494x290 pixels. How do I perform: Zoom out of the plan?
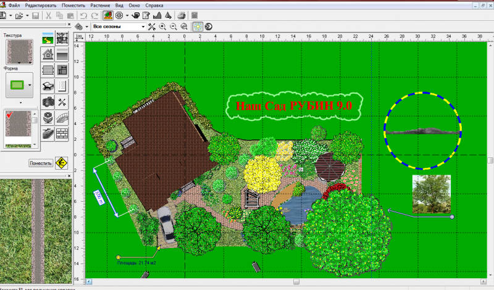tap(174, 27)
